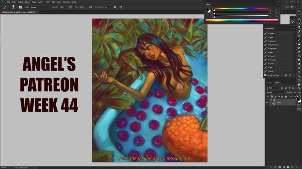The height and width of the screenshot is (169, 302).
Task: Close the open document tab
Action: click(x=37, y=12)
